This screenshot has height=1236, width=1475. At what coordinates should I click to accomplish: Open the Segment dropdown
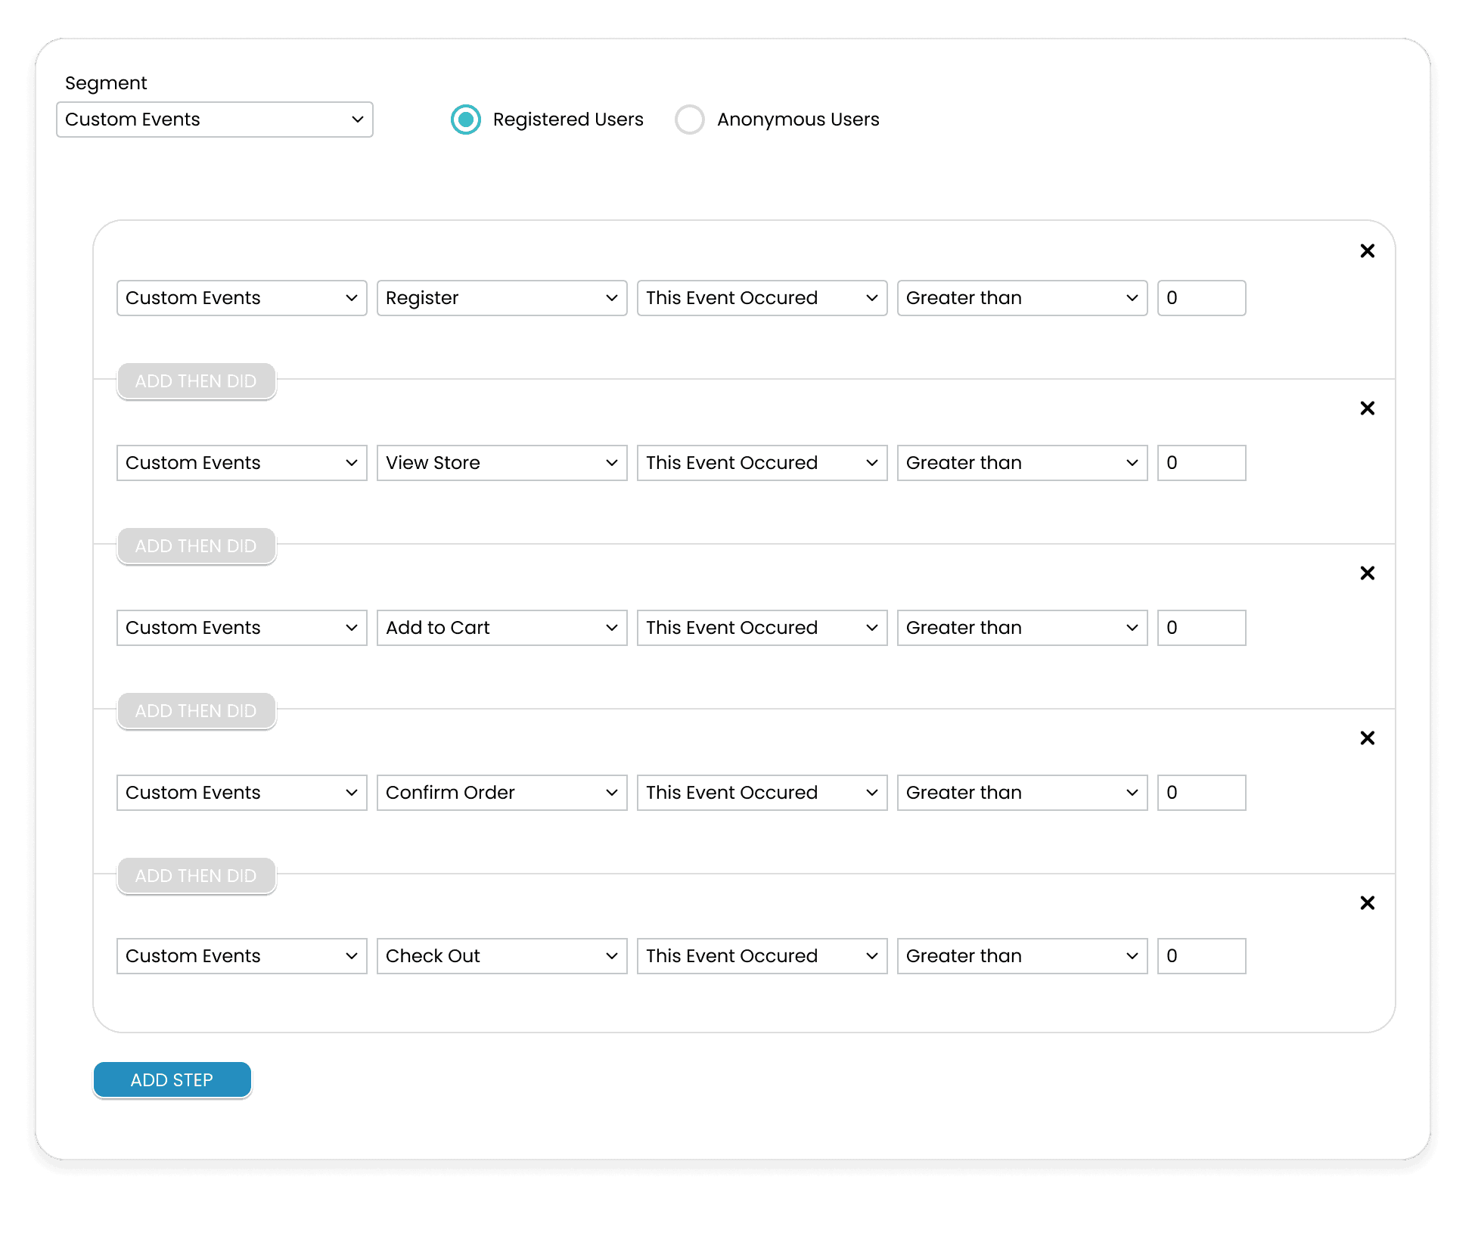[215, 120]
